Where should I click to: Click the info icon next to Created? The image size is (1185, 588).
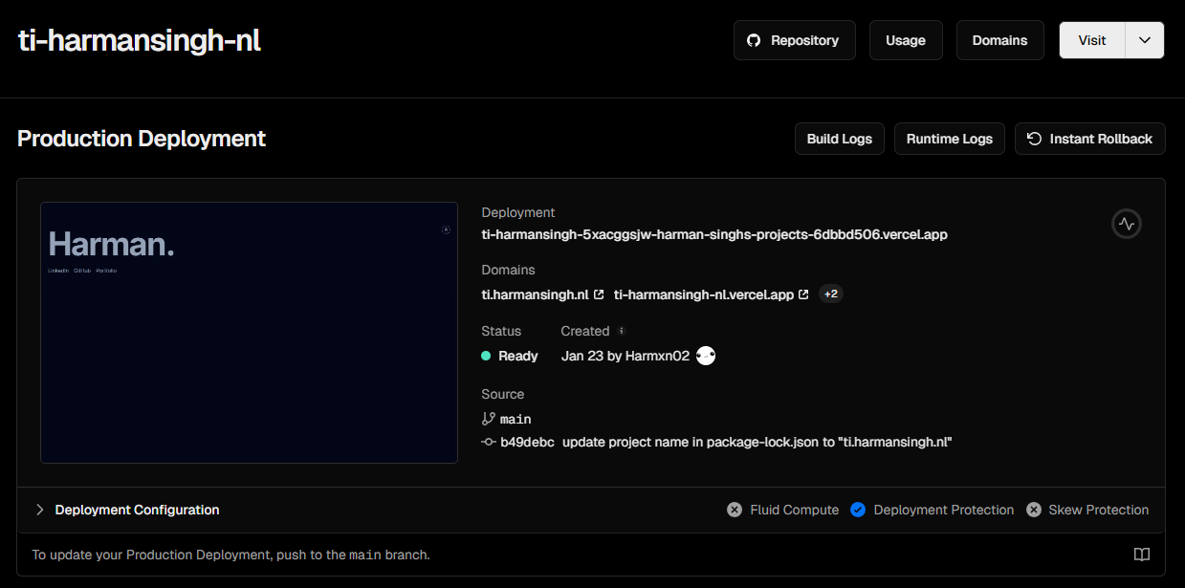coord(621,331)
